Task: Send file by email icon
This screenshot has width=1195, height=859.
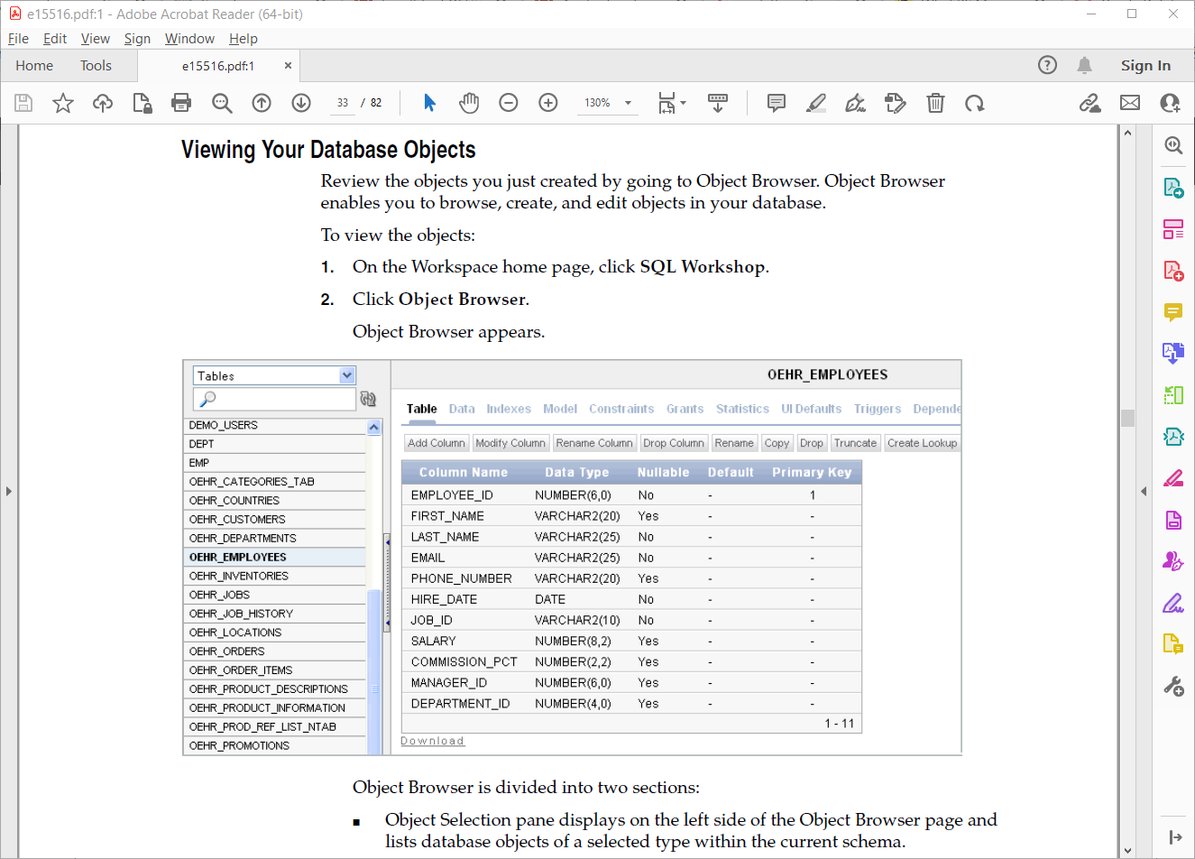Action: [x=1130, y=103]
